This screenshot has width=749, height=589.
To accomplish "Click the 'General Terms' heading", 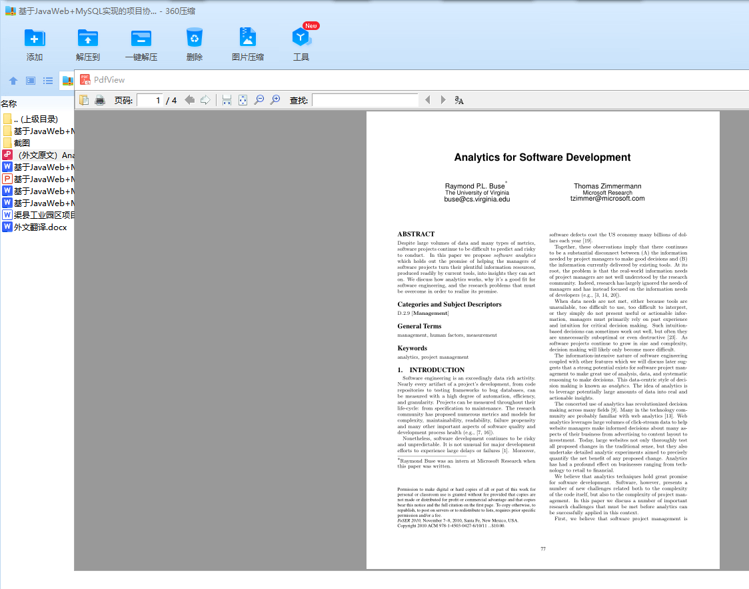I will tap(419, 326).
